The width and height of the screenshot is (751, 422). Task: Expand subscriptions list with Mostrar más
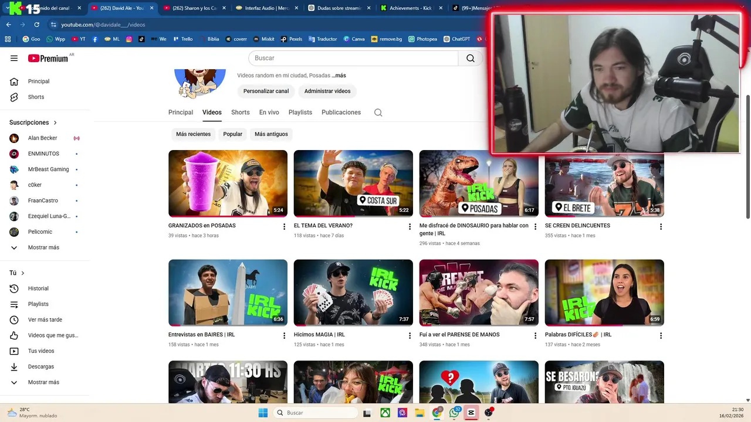tap(45, 247)
